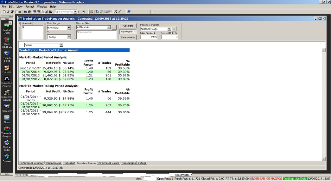The width and height of the screenshot is (331, 181).
Task: Open the Time & Sales window
Action: (x=7, y=56)
